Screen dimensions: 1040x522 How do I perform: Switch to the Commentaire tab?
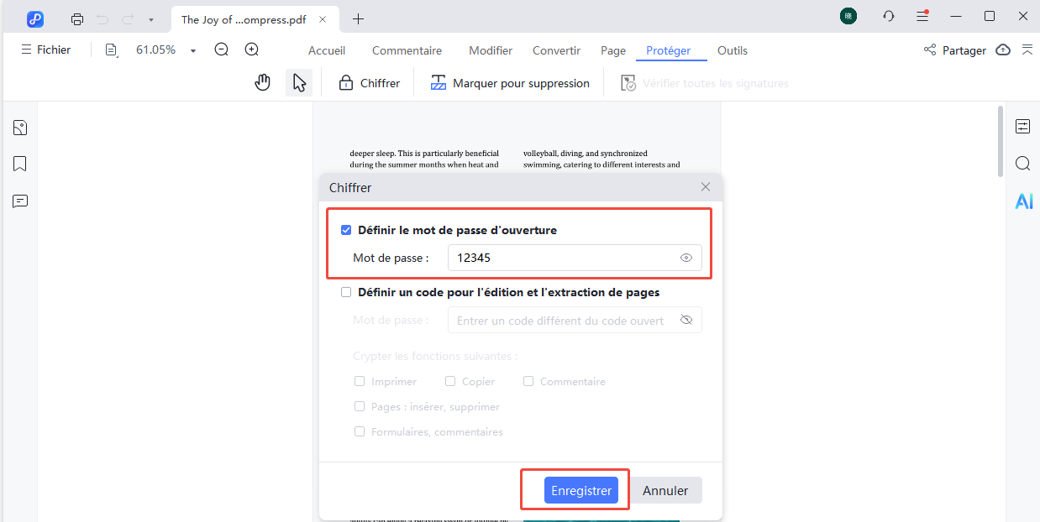tap(407, 50)
